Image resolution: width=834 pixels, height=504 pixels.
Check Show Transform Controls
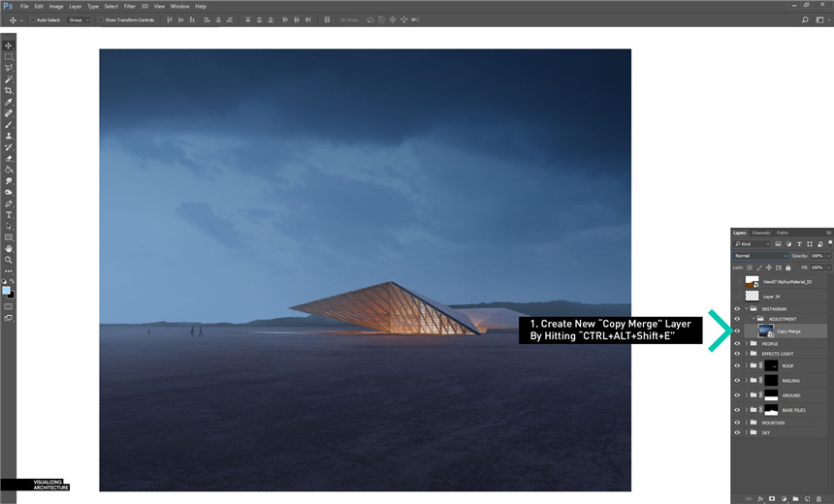coord(101,19)
